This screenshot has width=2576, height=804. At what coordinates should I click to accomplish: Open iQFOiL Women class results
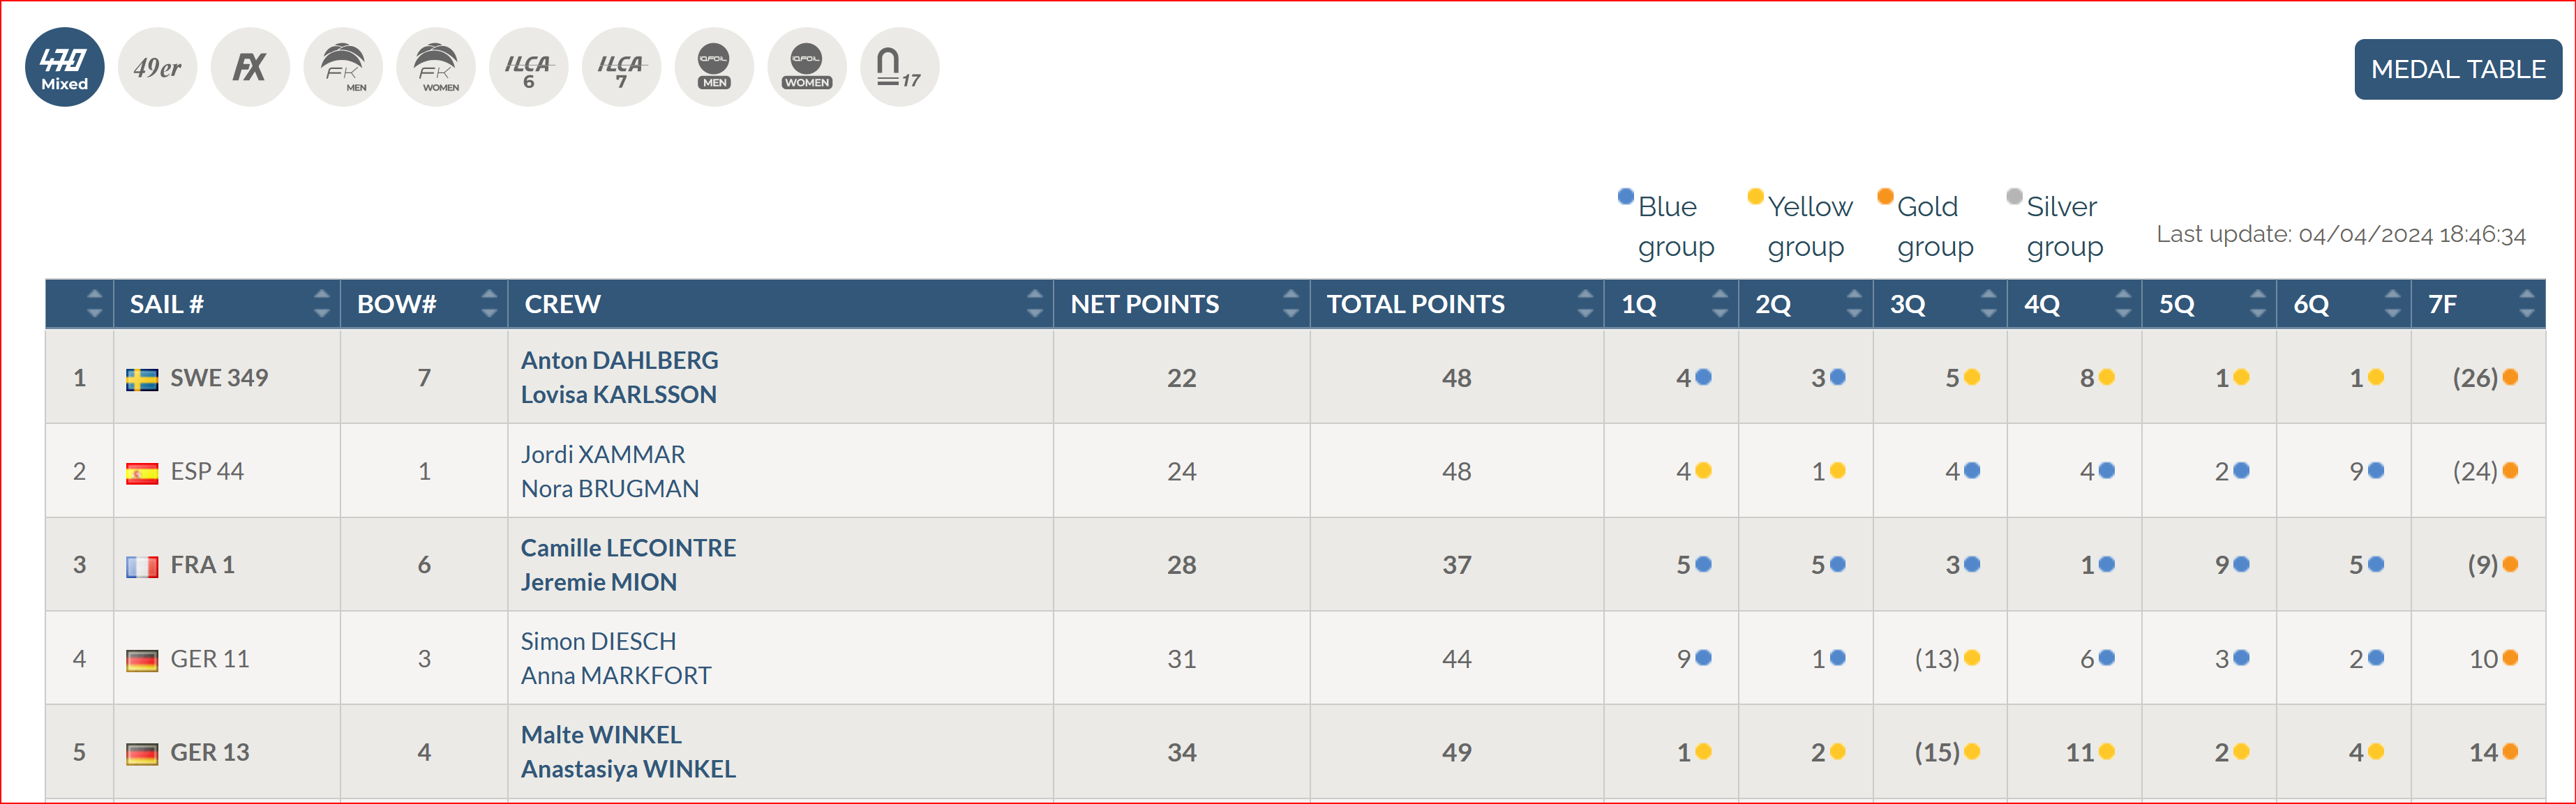[807, 67]
